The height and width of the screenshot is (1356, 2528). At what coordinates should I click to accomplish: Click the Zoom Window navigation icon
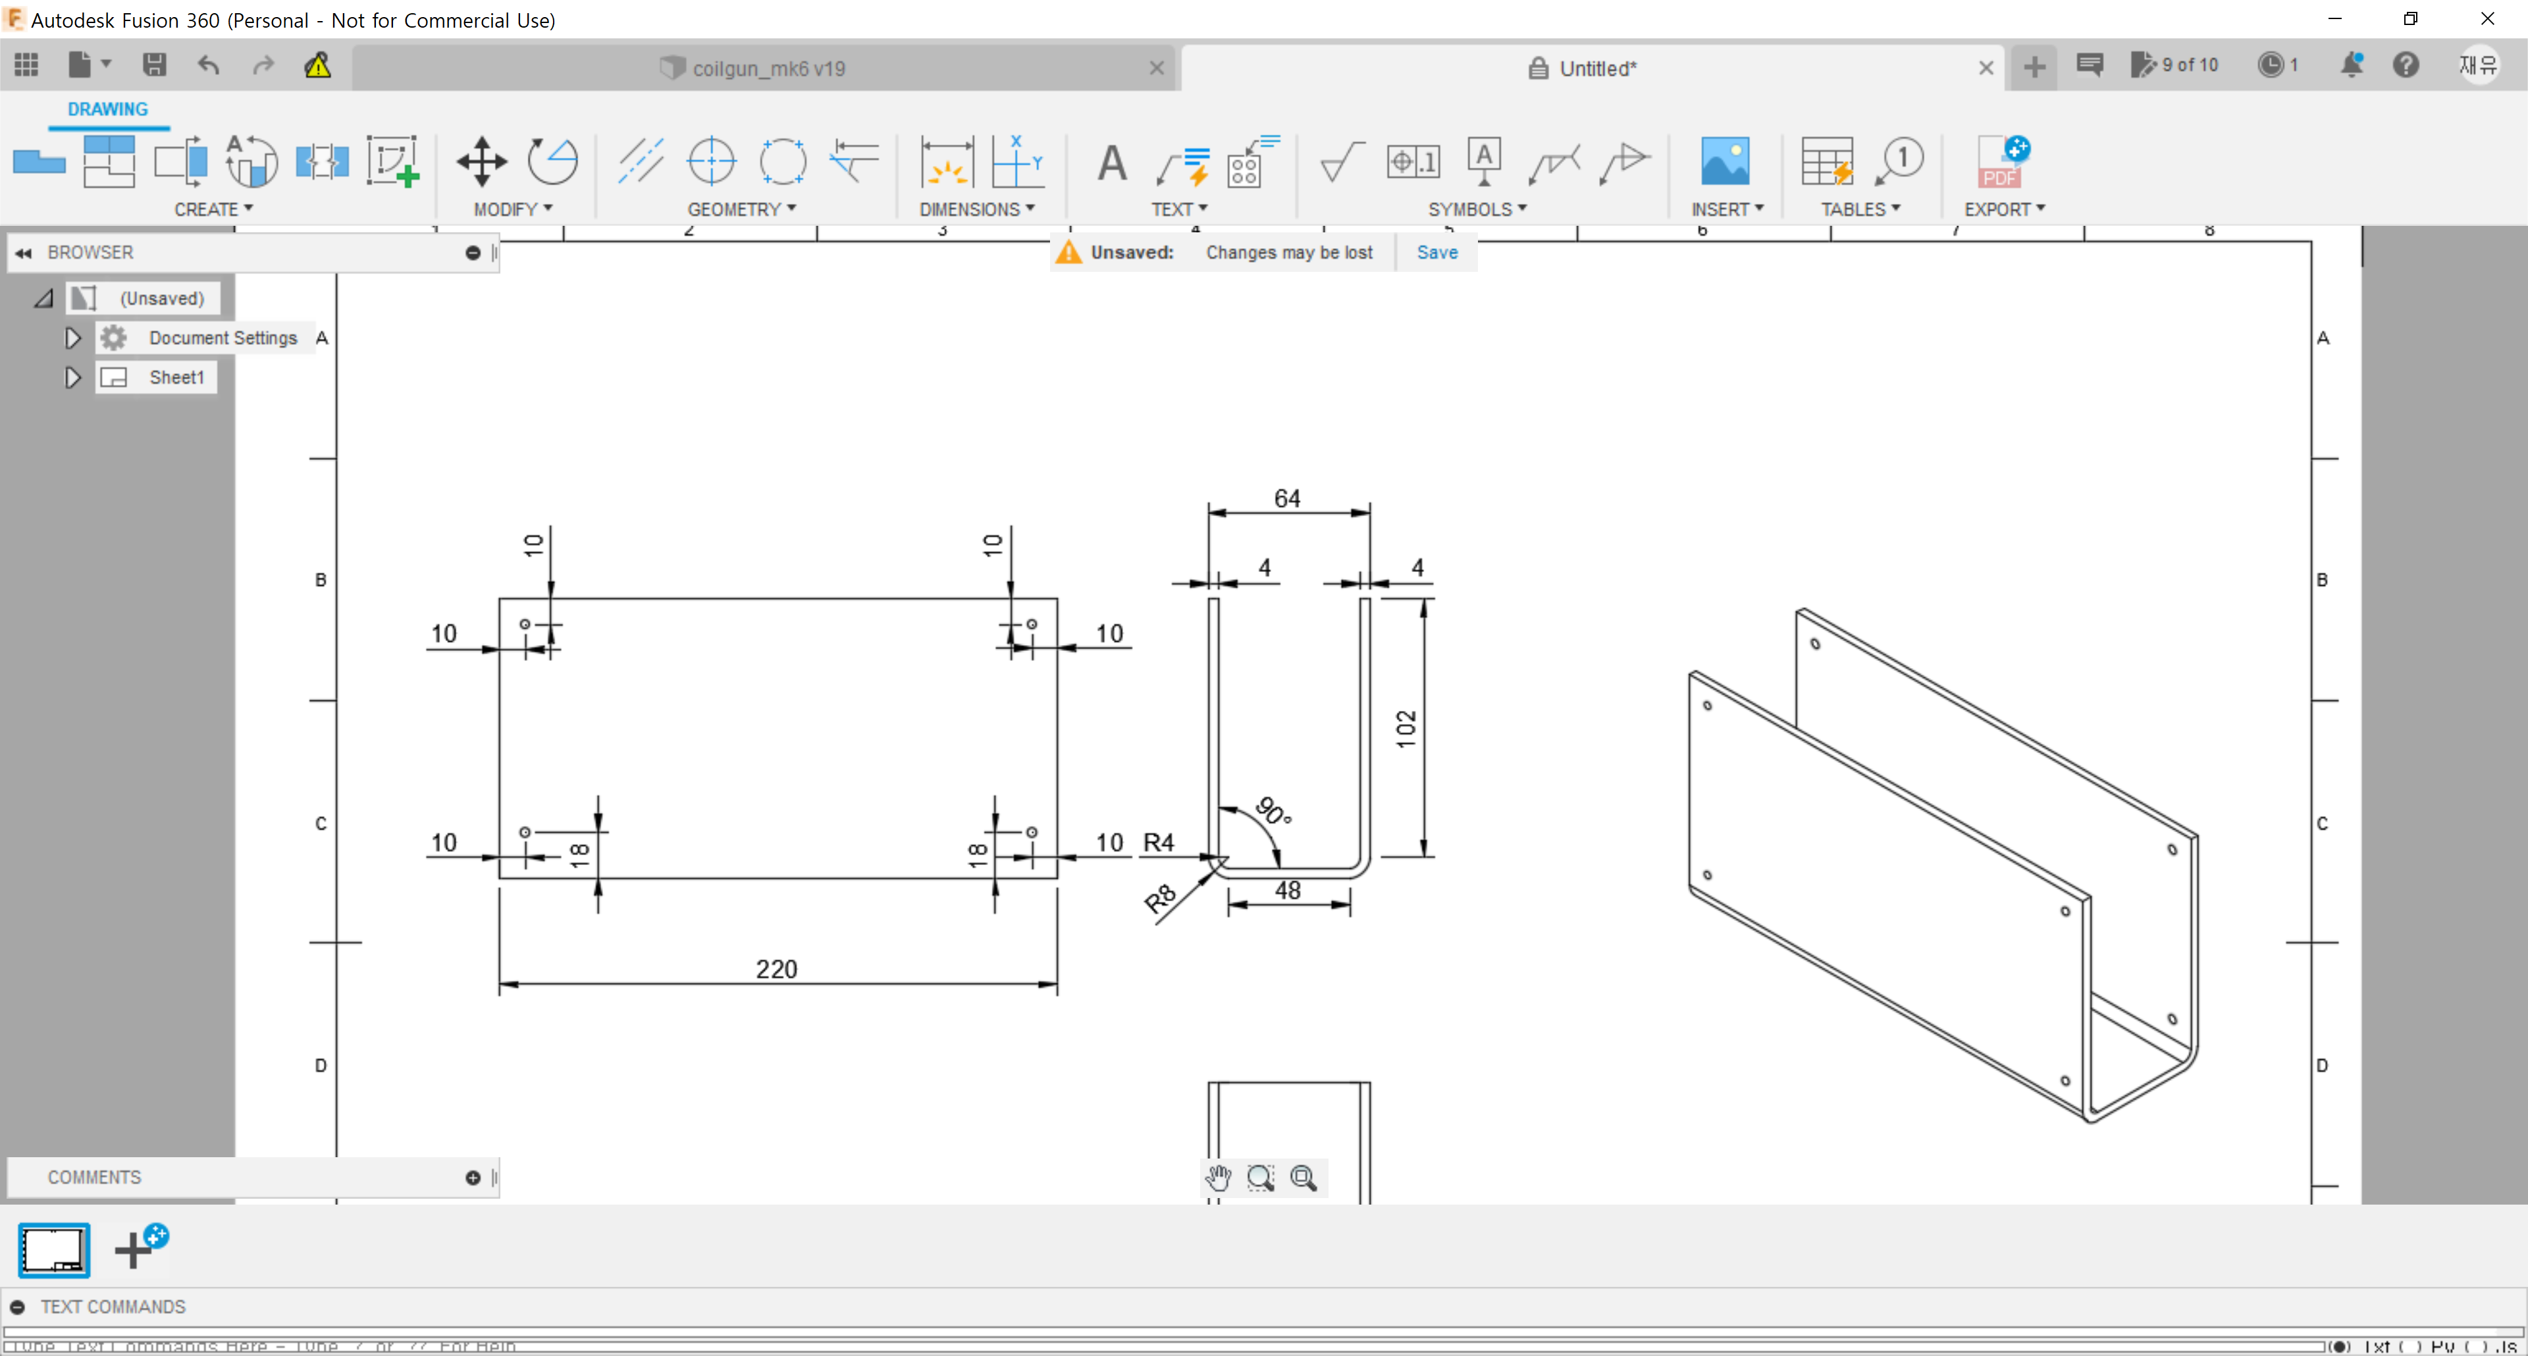tap(1260, 1178)
